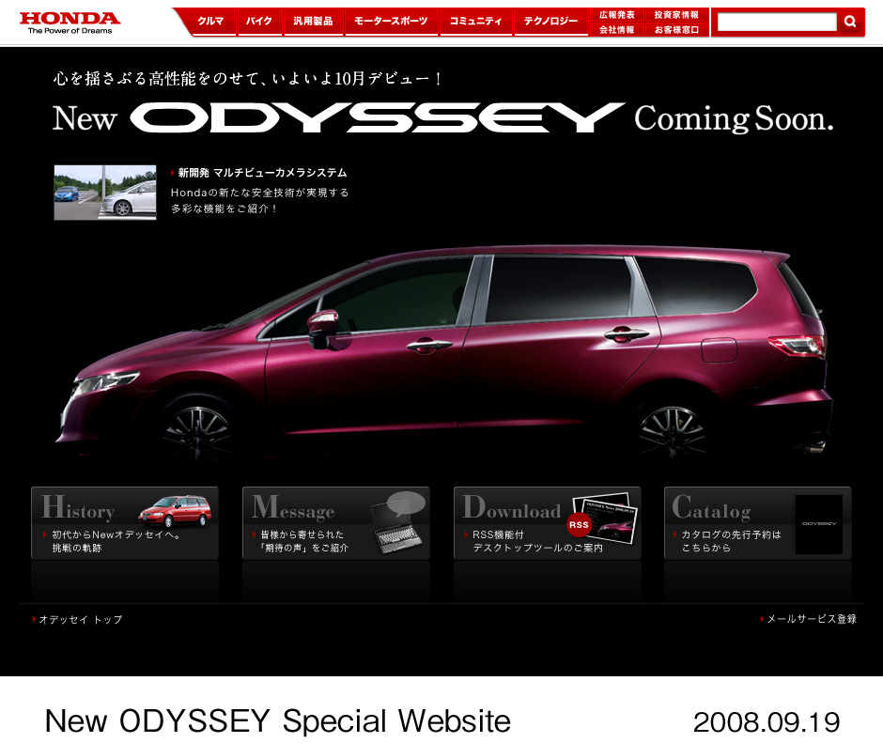Screen dimensions: 883x743
Task: Select テクノロジー in the navigation bar
Action: 550,21
